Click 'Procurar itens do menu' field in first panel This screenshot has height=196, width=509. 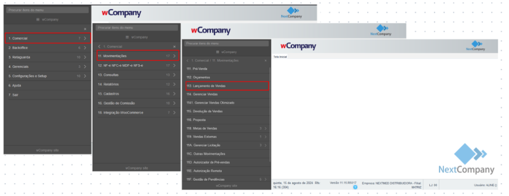pyautogui.click(x=47, y=10)
